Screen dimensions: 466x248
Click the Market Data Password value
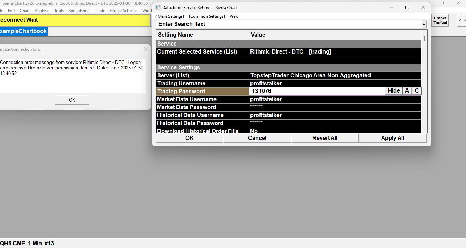(335, 107)
